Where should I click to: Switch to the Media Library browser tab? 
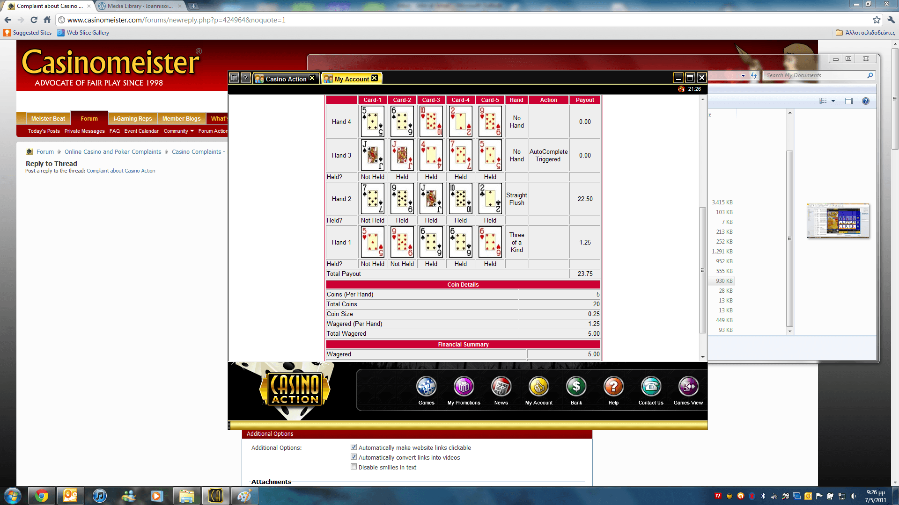click(140, 6)
